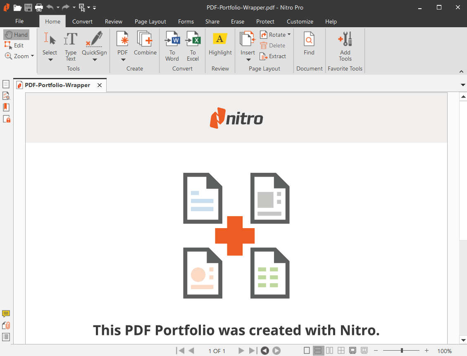
Task: Click Add Tools in Favorite Tools
Action: (x=345, y=46)
